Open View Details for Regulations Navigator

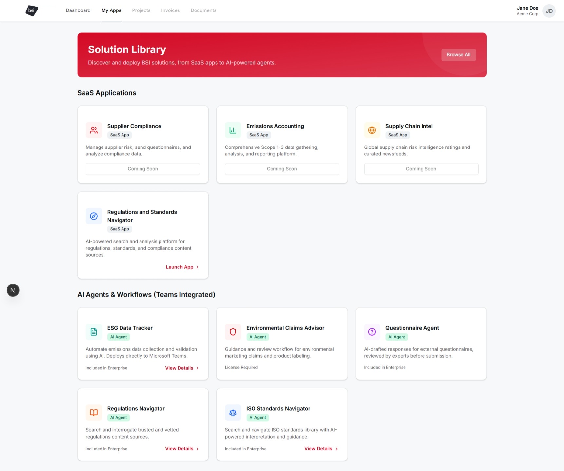[179, 449]
